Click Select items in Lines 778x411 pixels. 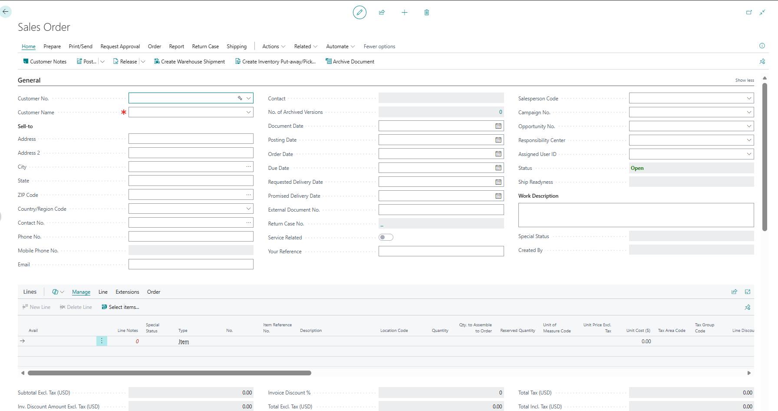[120, 307]
